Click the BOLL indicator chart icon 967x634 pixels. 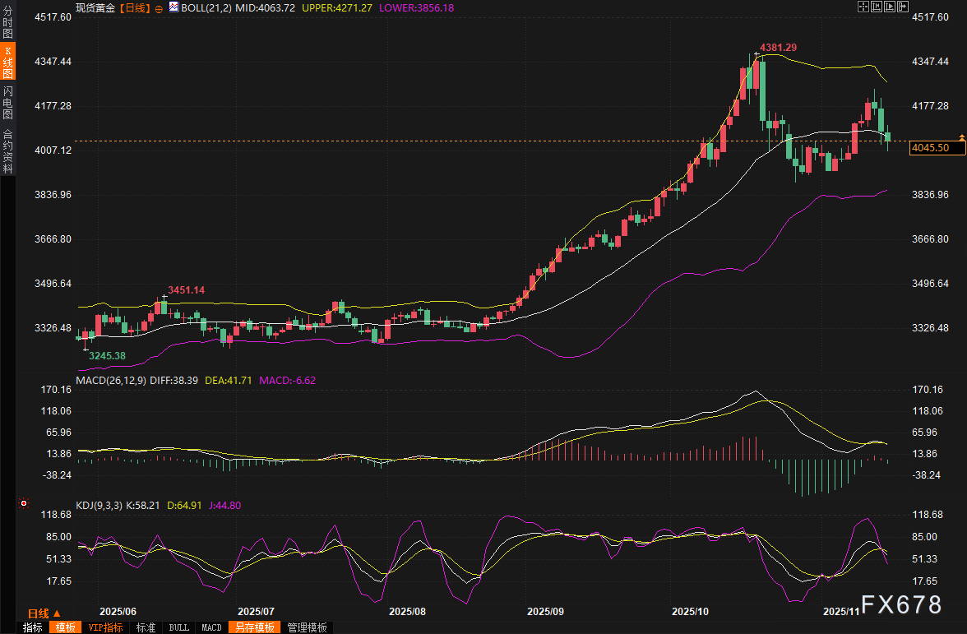click(174, 7)
